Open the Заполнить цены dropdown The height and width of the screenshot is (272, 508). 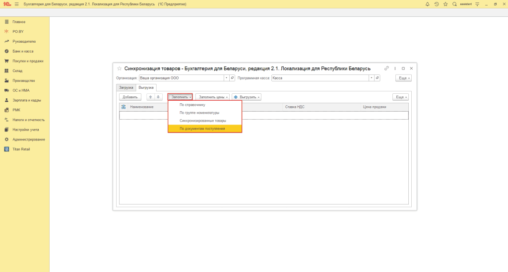click(212, 97)
